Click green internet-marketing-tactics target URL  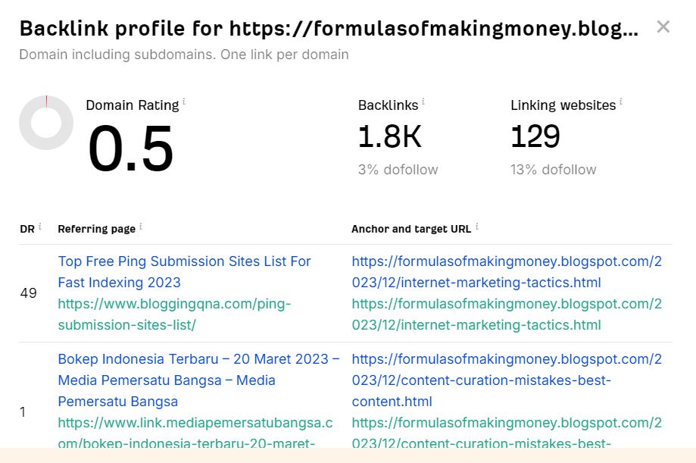tap(506, 314)
